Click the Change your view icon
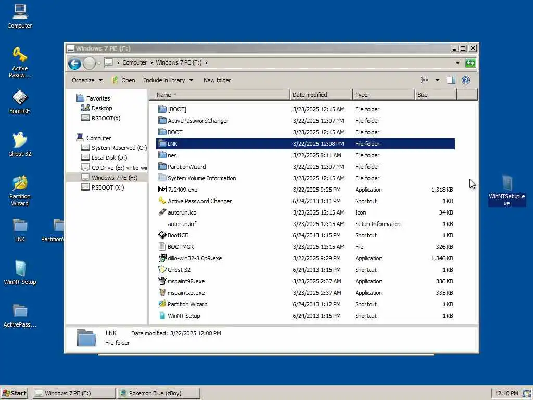The height and width of the screenshot is (400, 533). click(425, 80)
